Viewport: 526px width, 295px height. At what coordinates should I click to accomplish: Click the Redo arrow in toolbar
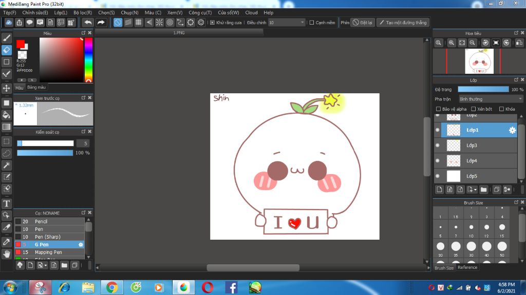[x=101, y=23]
